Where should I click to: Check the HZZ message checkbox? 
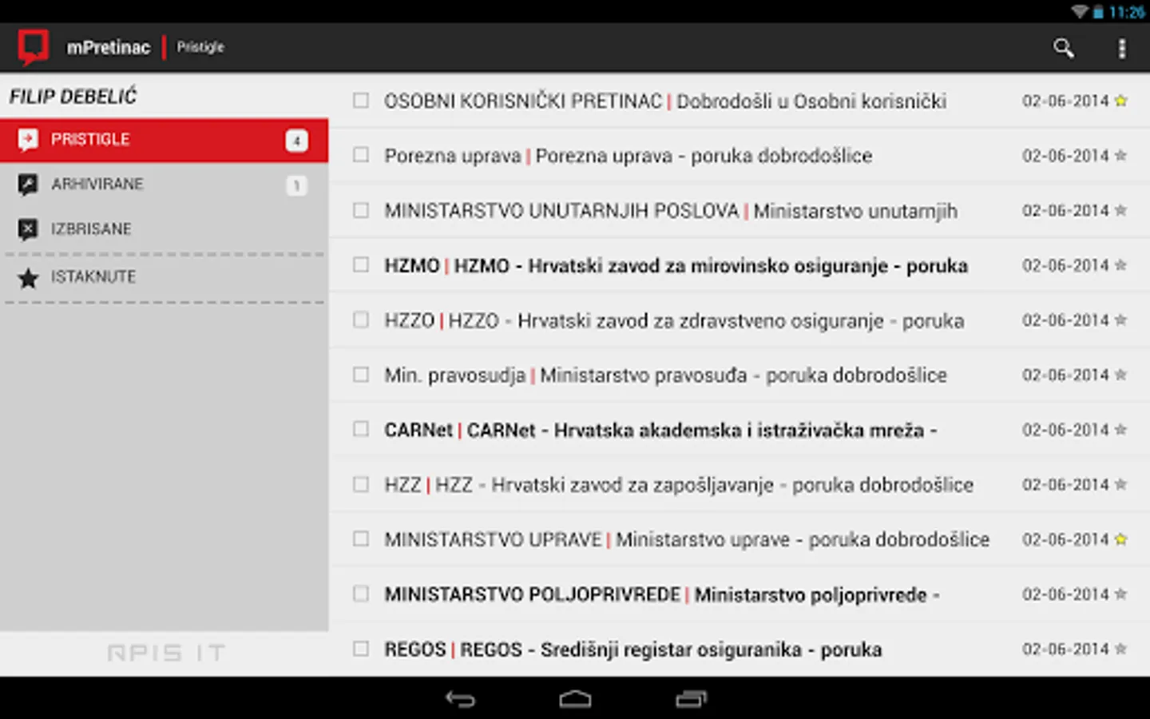coord(361,484)
